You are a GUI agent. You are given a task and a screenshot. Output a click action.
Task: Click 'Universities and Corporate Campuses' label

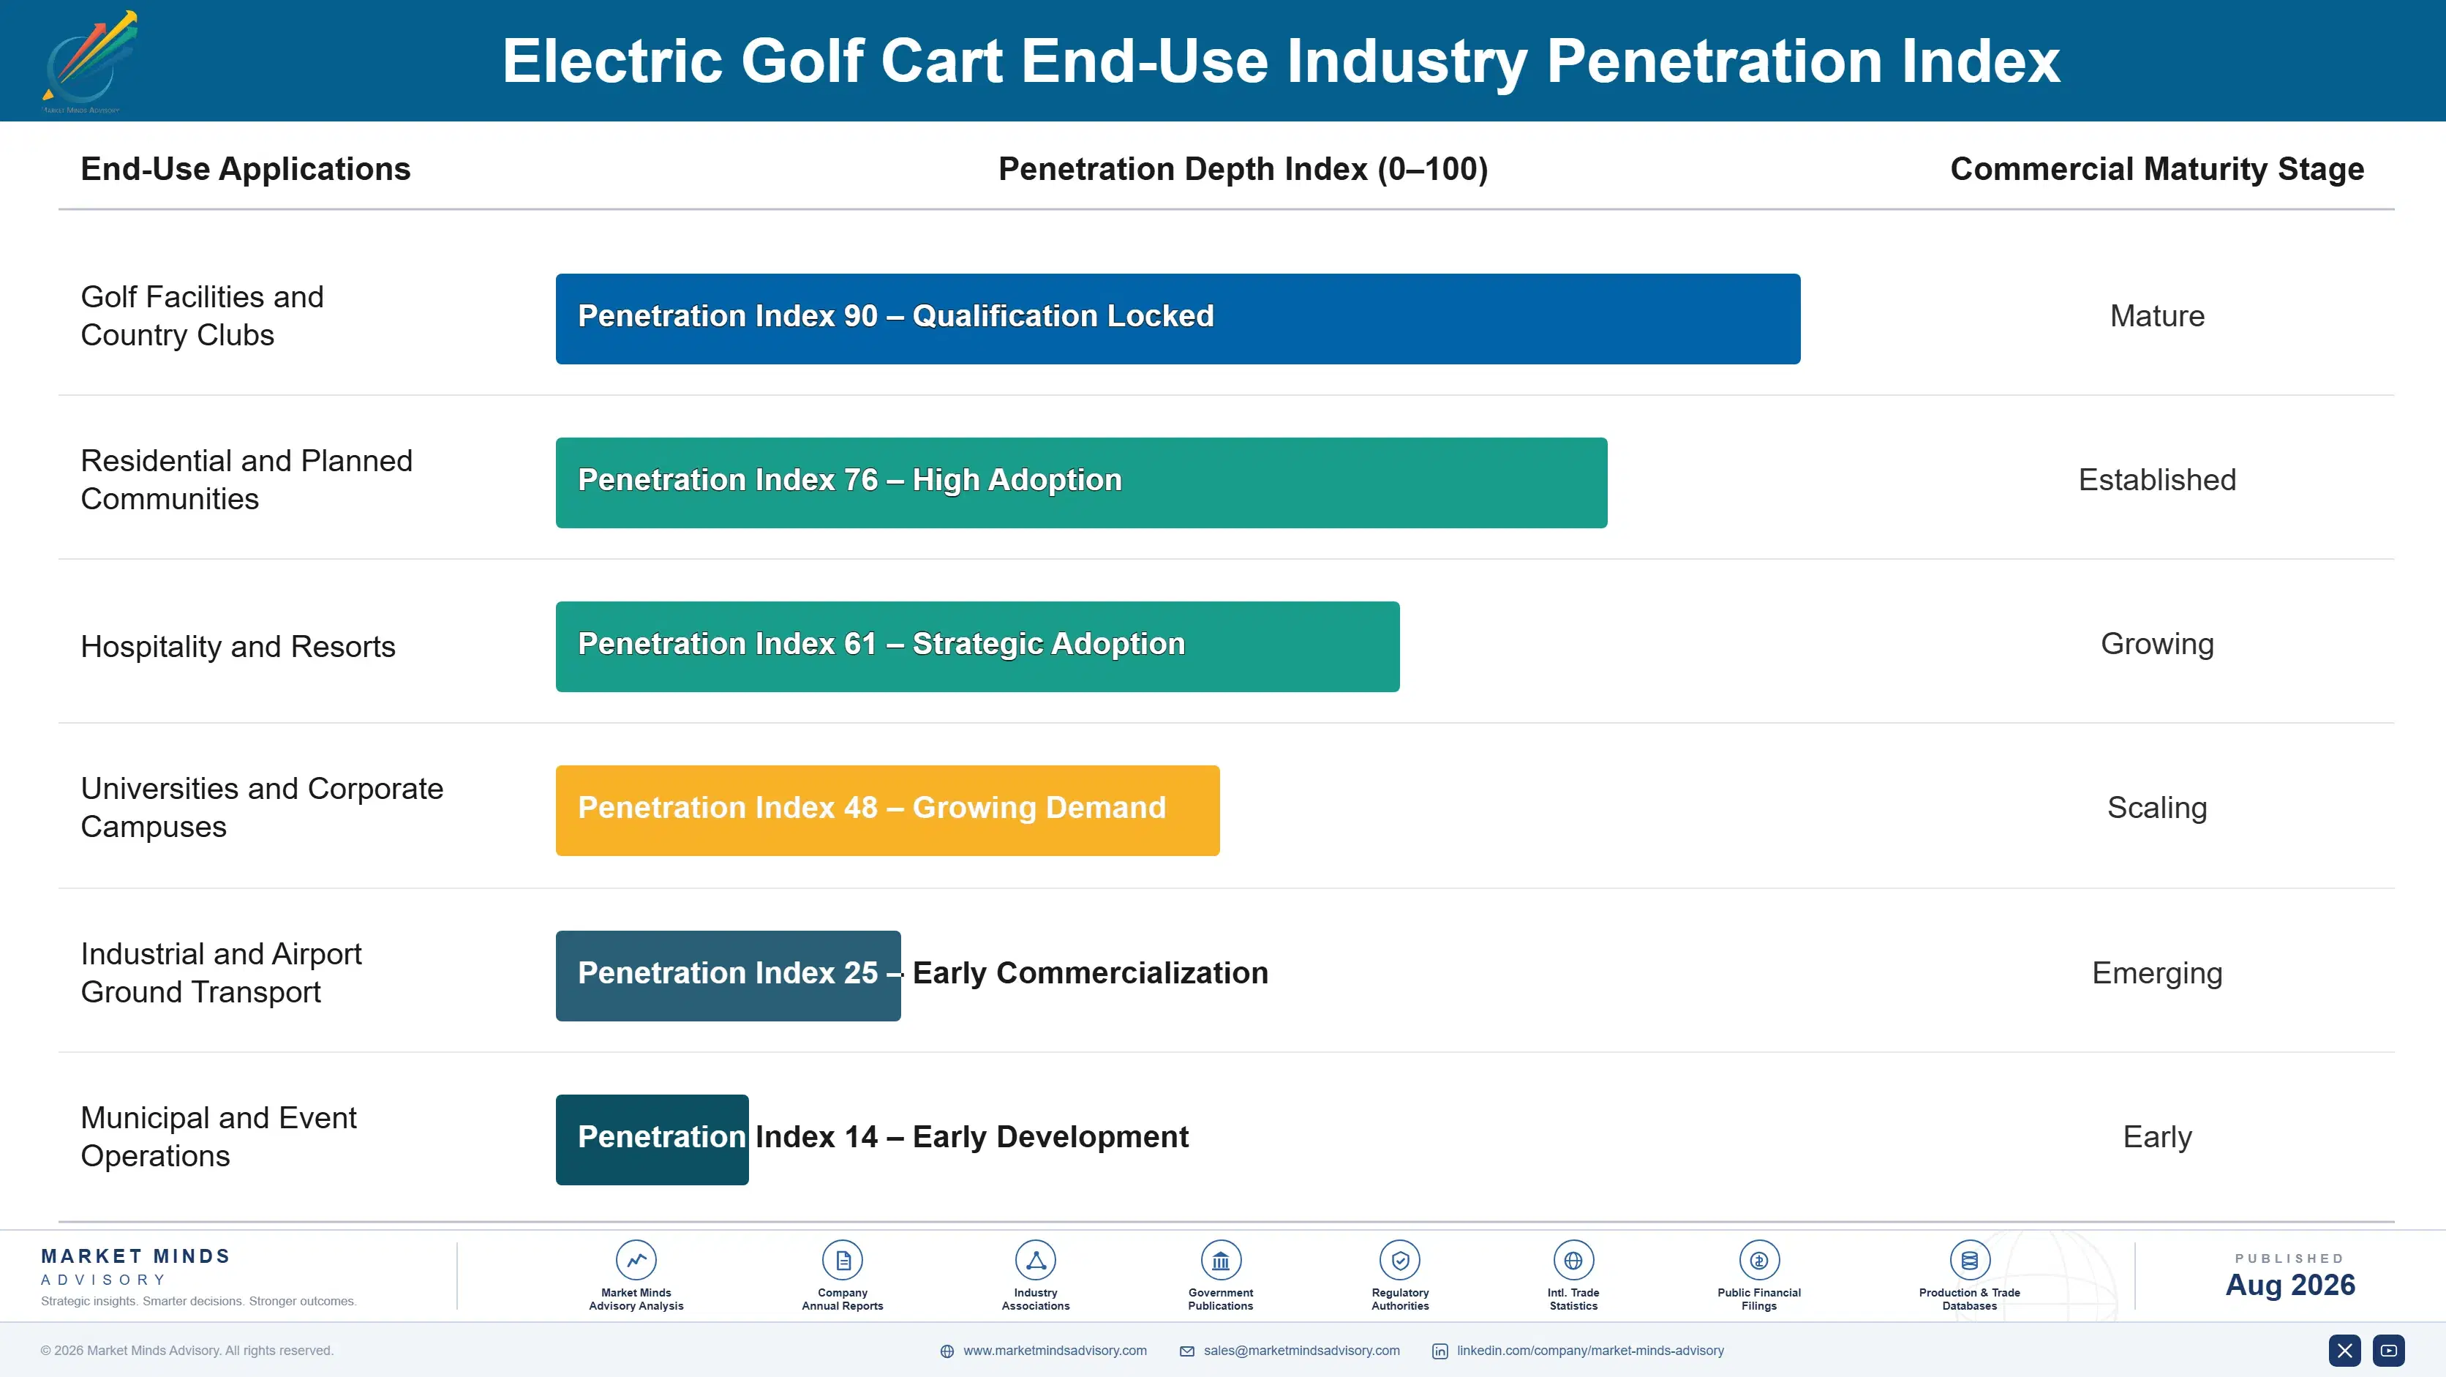[262, 807]
